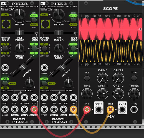Viewport: 144px width, 138px height.
Task: Click the Scope IN 2 orange-cabled jack
Action: 110,109
